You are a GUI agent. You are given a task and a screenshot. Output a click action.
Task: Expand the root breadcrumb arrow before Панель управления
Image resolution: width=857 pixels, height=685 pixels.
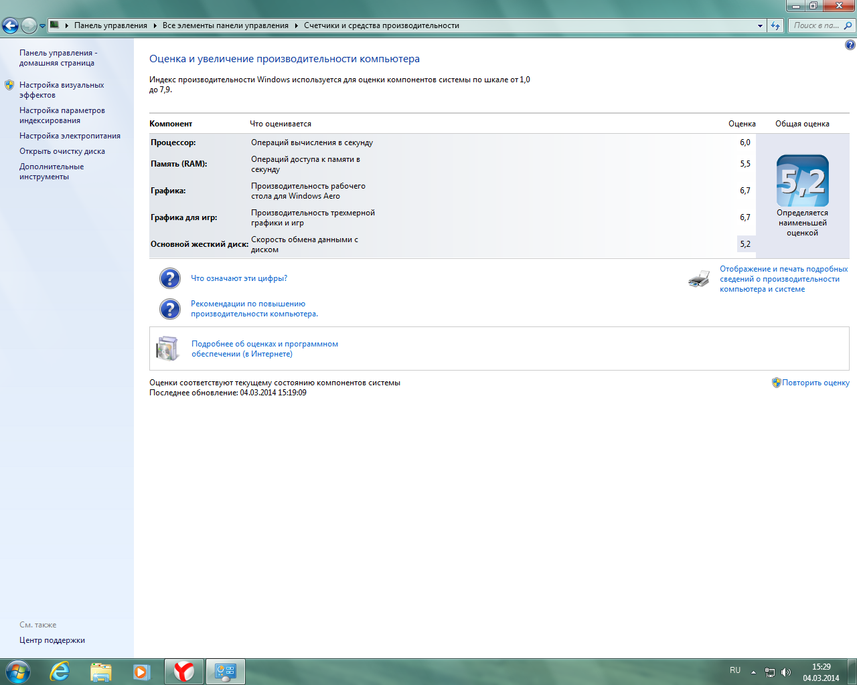pos(67,25)
